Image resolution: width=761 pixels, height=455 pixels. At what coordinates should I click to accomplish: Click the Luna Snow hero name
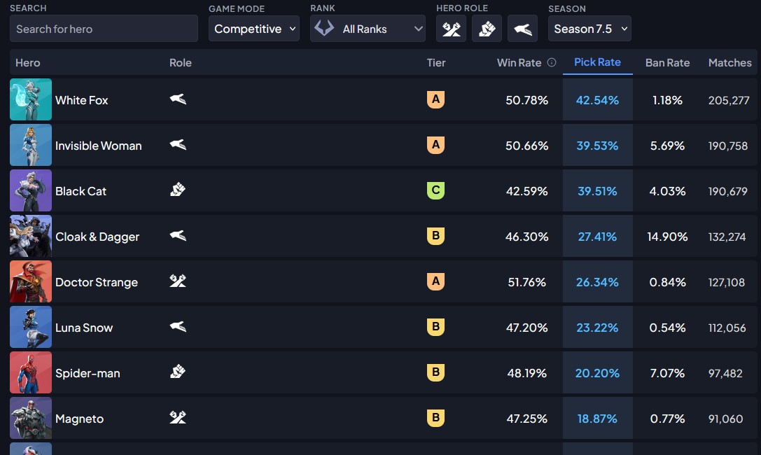tap(84, 328)
